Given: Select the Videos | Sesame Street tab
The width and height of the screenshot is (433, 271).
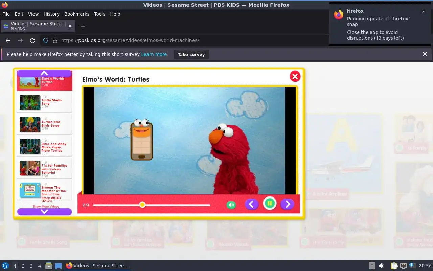Looking at the screenshot, I should click(38, 26).
